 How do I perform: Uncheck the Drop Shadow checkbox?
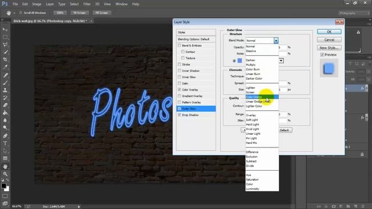point(180,115)
